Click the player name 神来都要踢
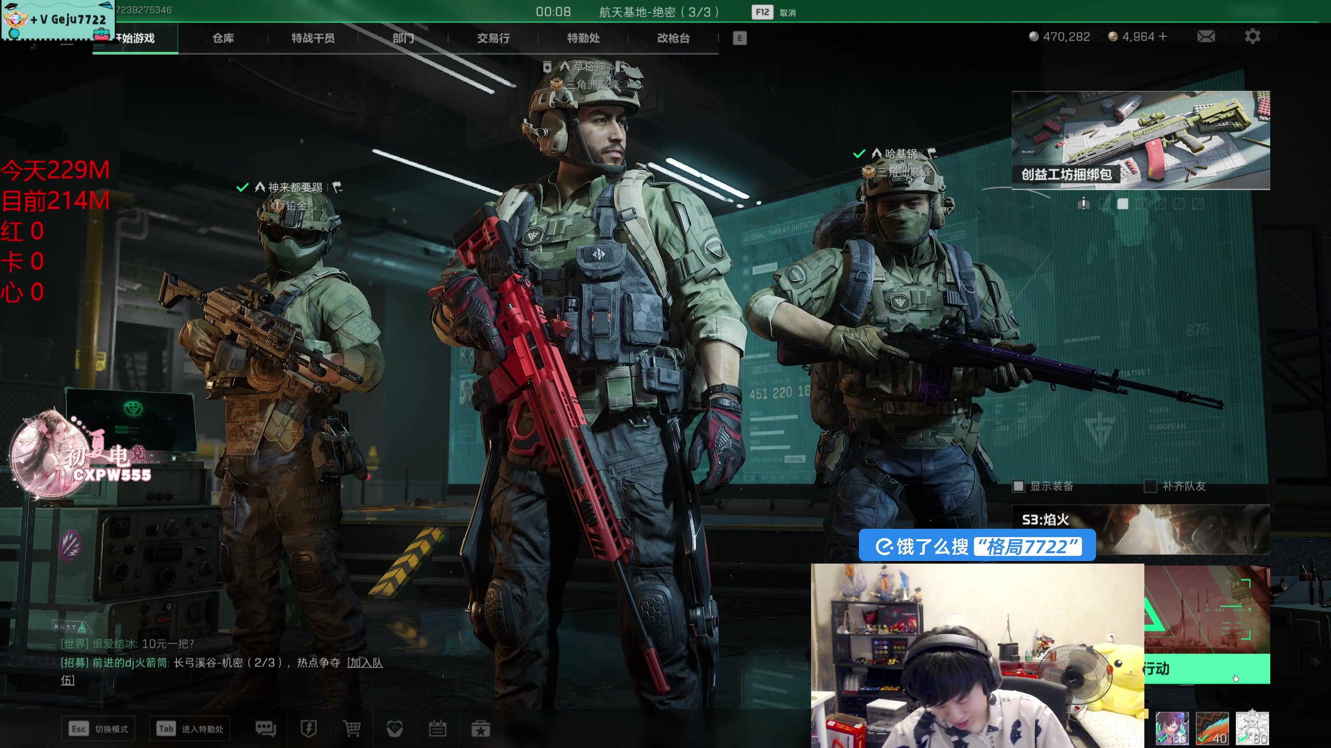1331x748 pixels. tap(295, 187)
